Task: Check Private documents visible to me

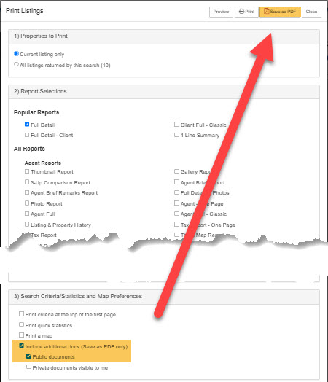Action: (x=28, y=367)
